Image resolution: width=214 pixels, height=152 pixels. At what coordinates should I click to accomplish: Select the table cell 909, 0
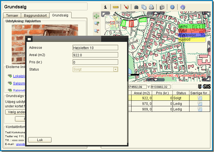click(x=142, y=109)
